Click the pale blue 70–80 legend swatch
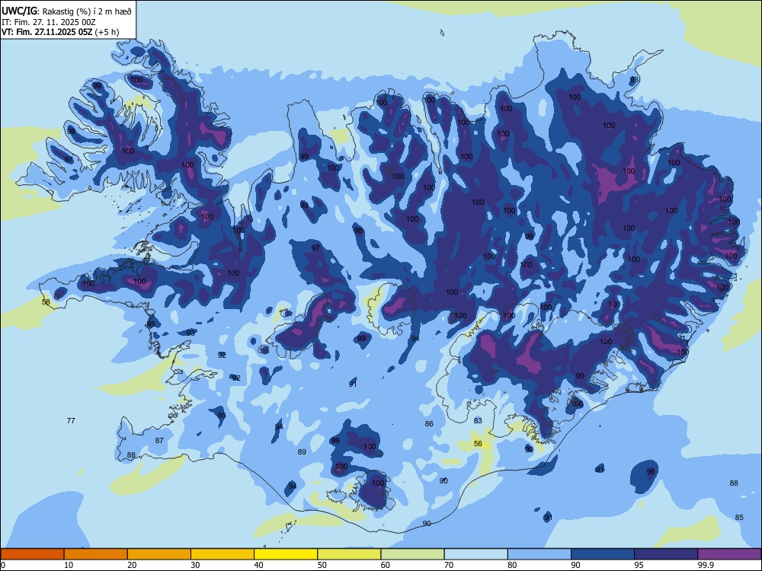This screenshot has height=571, width=762. point(475,554)
